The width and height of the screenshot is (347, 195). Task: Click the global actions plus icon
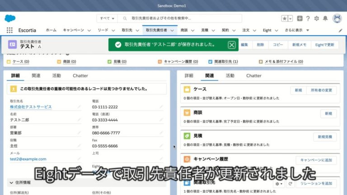coord(299,19)
